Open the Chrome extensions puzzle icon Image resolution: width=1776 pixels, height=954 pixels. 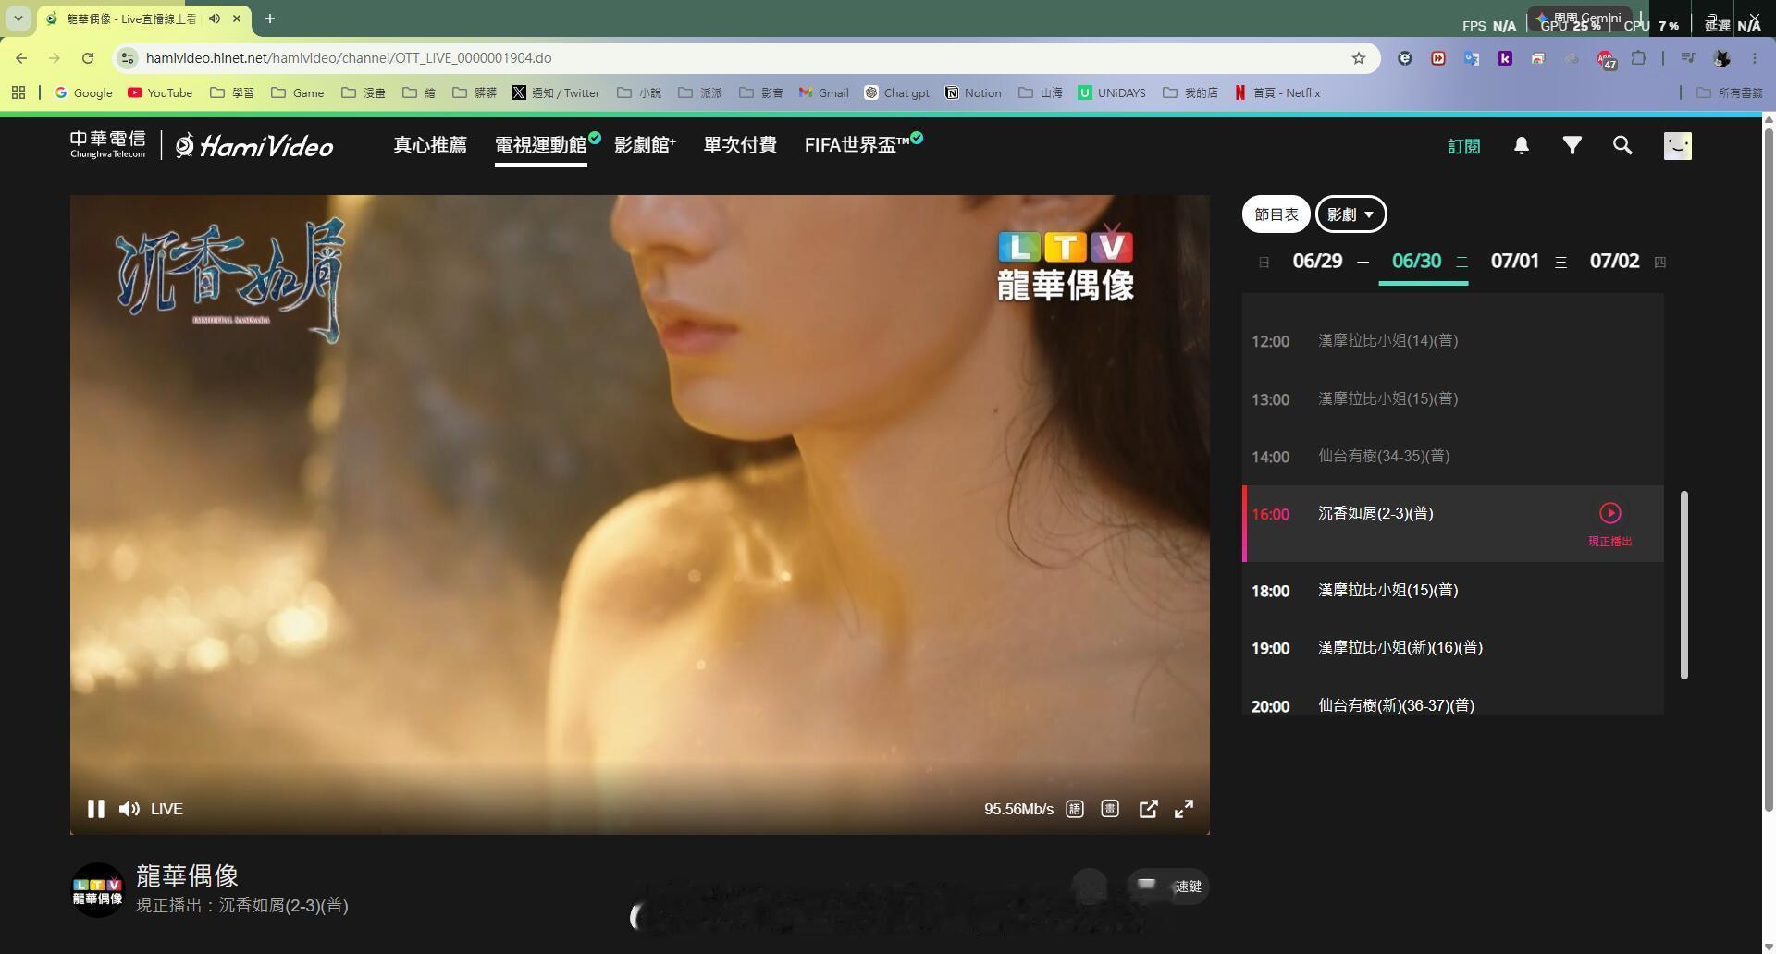pyautogui.click(x=1638, y=58)
